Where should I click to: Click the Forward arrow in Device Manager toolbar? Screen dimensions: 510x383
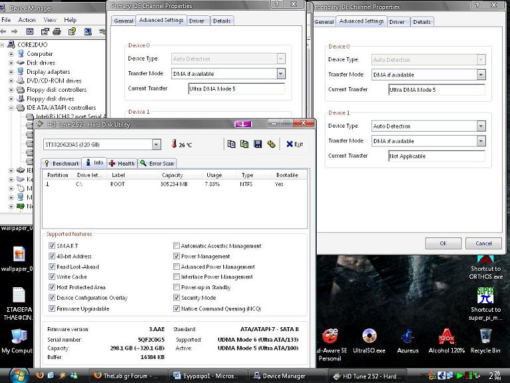pyautogui.click(x=15, y=32)
